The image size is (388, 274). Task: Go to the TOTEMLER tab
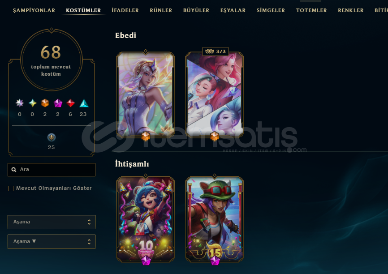pos(311,10)
